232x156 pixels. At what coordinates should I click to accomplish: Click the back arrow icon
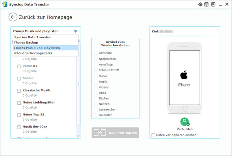(x=13, y=17)
